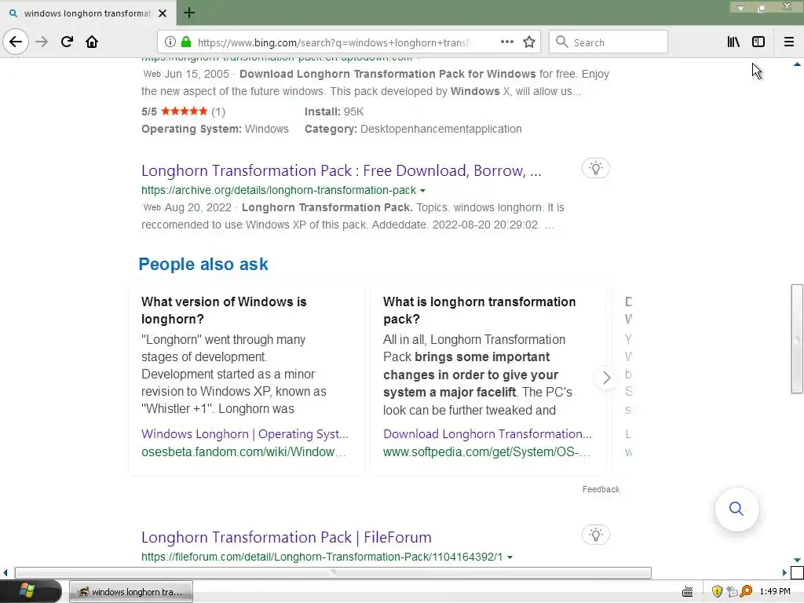Show next People also ask card
Image resolution: width=804 pixels, height=603 pixels.
click(606, 378)
